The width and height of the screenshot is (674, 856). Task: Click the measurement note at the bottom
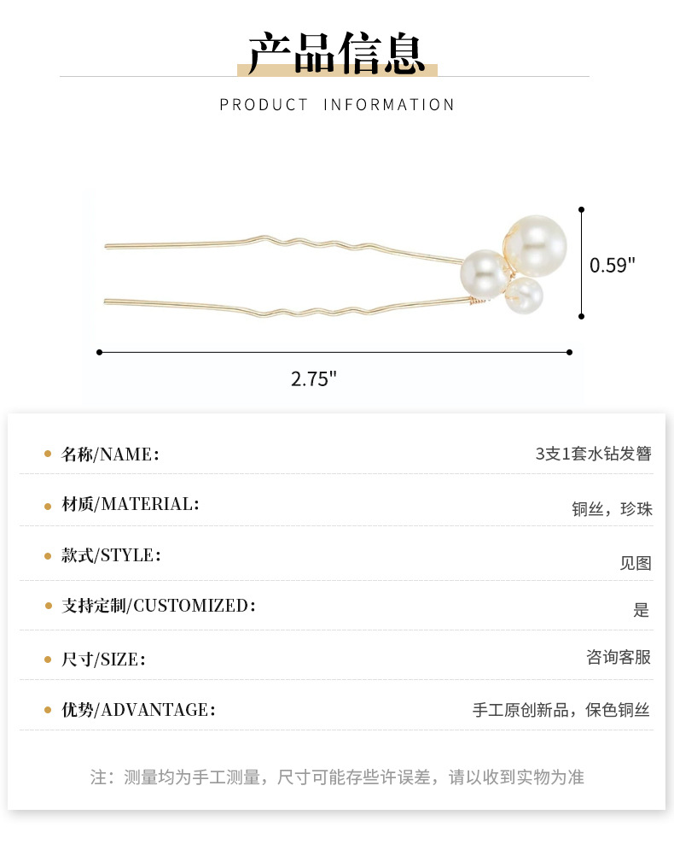click(x=337, y=777)
